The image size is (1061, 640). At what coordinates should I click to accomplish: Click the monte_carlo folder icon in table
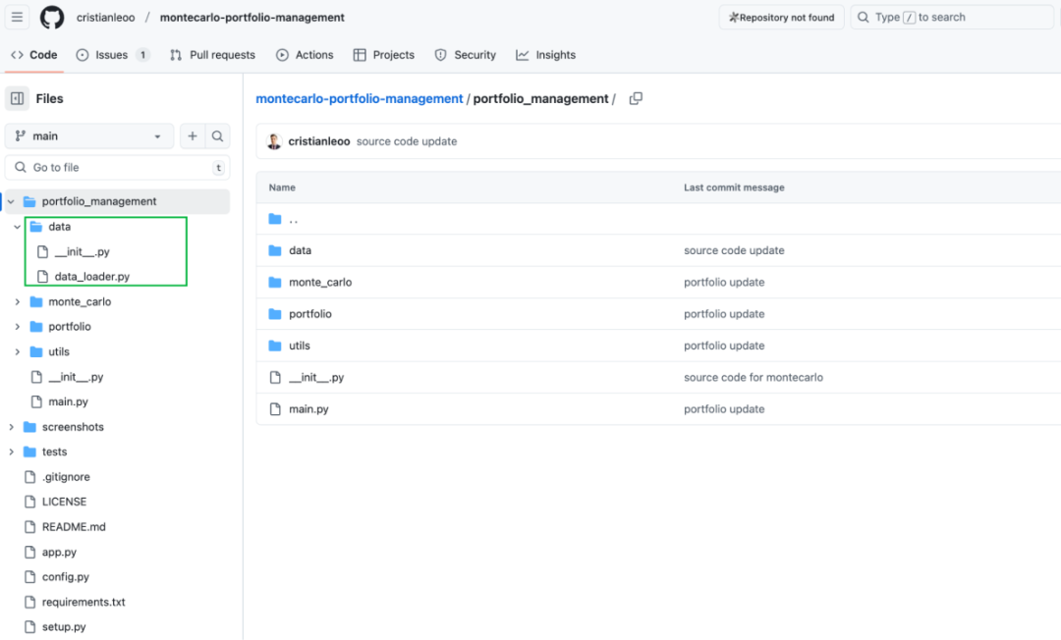pos(275,283)
